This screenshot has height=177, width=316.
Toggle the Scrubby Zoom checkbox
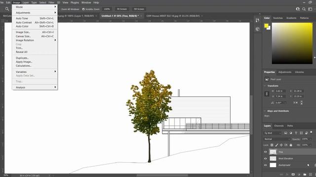pos(83,9)
